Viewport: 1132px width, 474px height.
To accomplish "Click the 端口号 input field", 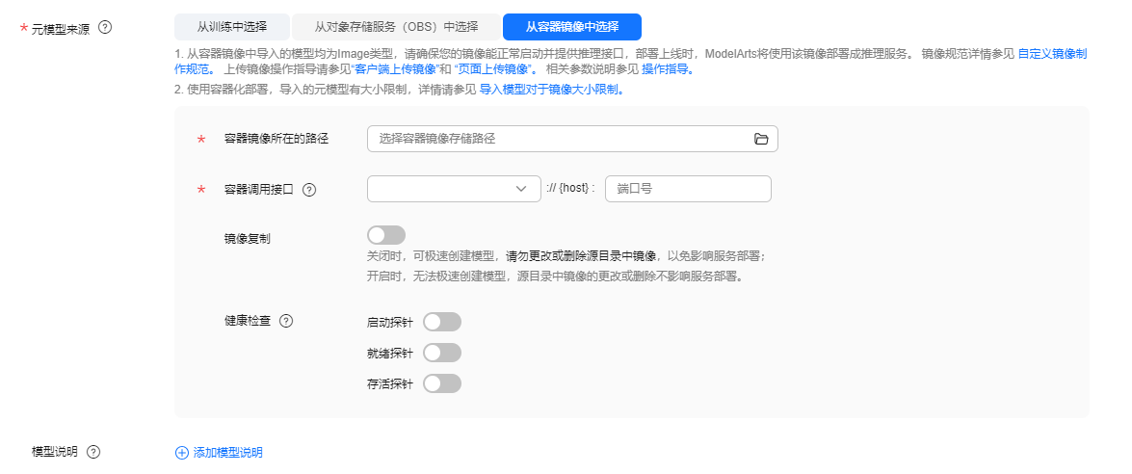I will pyautogui.click(x=688, y=189).
